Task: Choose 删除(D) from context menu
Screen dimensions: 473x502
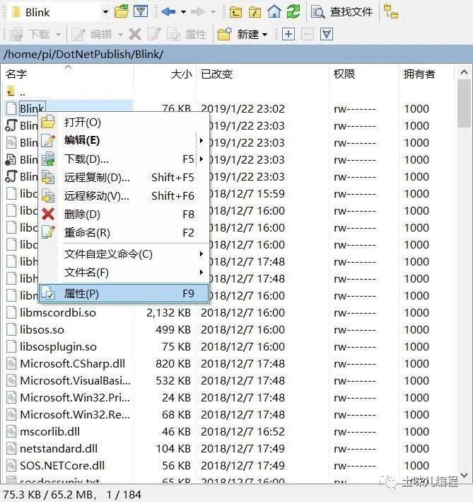Action: (x=124, y=215)
